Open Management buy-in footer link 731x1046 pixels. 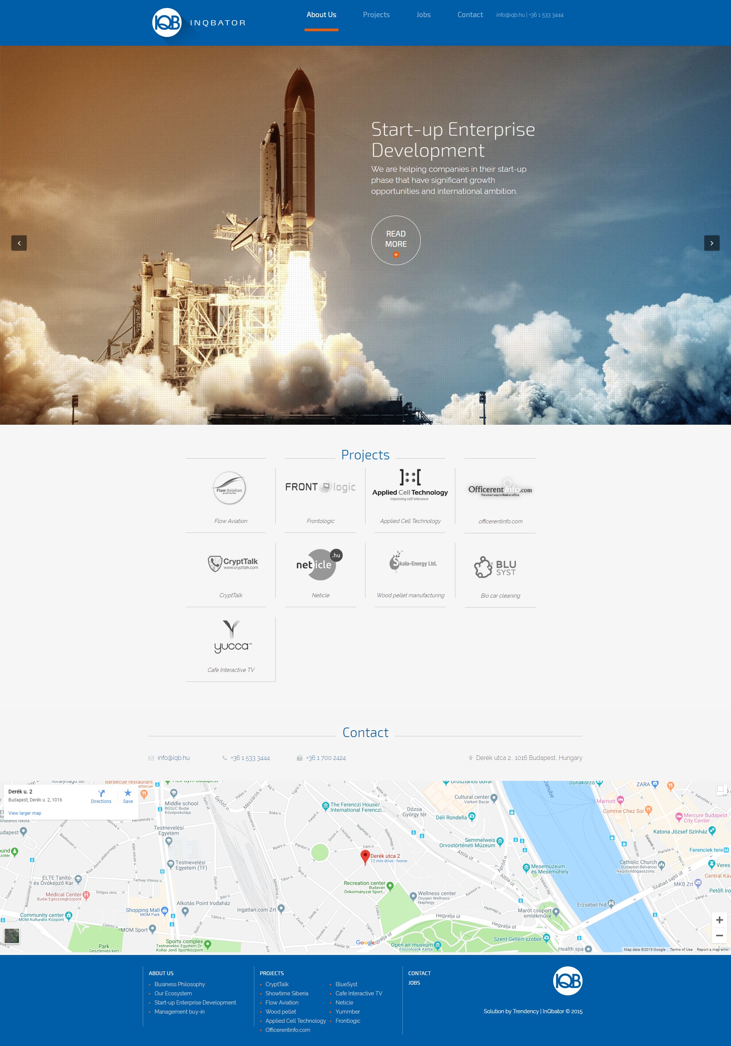click(x=179, y=1011)
